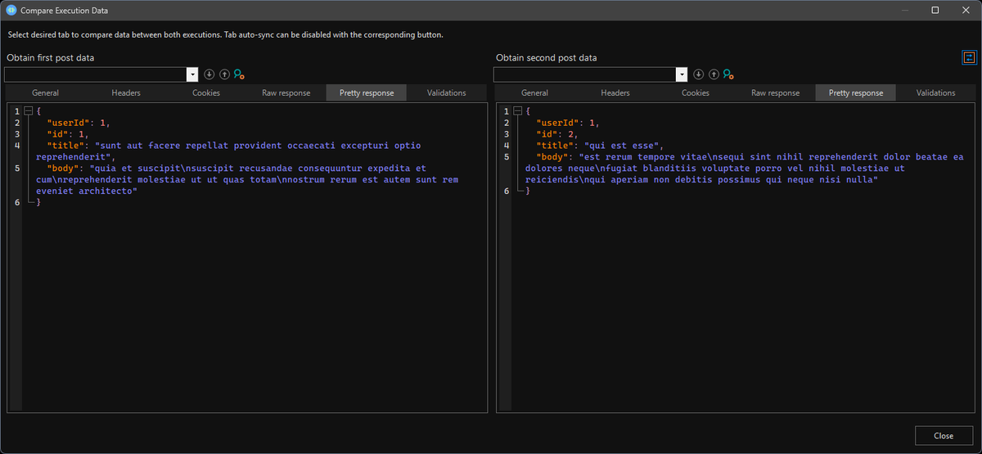This screenshot has height=454, width=982.
Task: Open the second post data dropdown arrow
Action: click(682, 74)
